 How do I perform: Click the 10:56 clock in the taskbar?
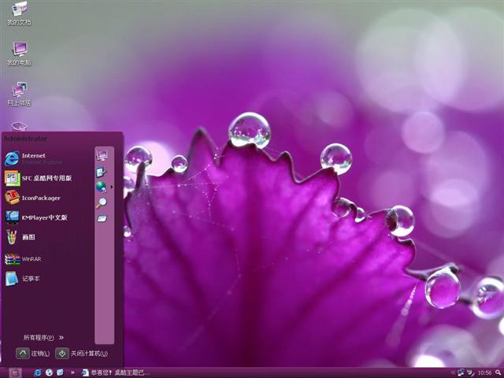pyautogui.click(x=484, y=372)
